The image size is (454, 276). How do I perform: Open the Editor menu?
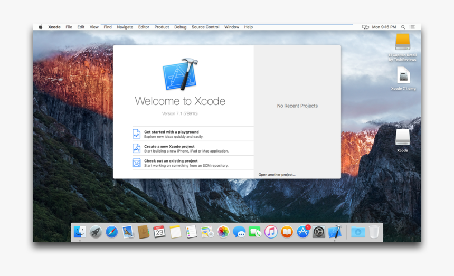(x=144, y=27)
